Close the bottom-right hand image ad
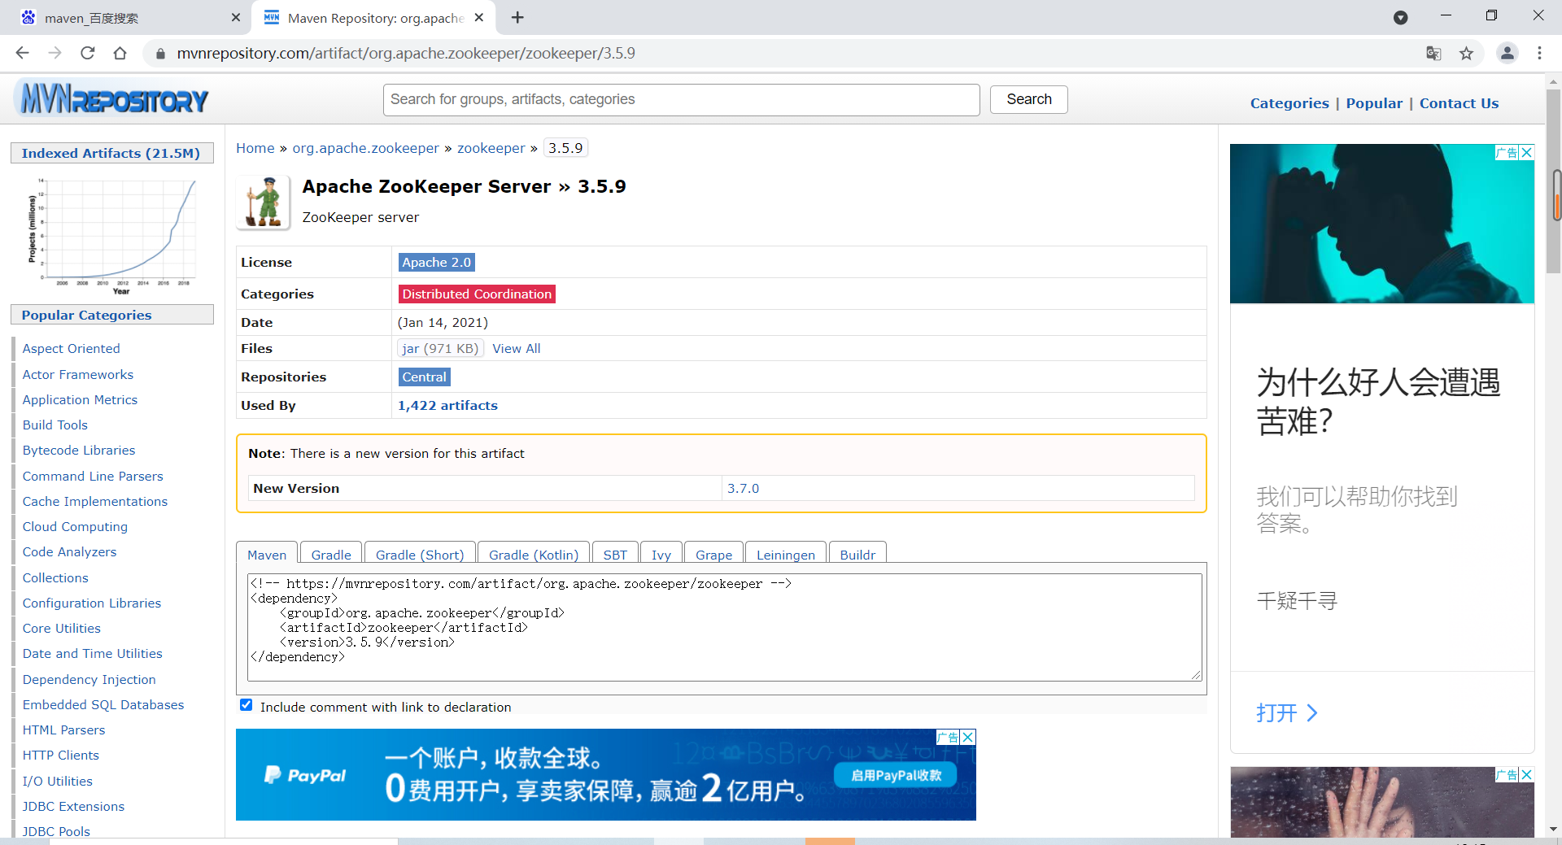Image resolution: width=1562 pixels, height=845 pixels. (1527, 774)
